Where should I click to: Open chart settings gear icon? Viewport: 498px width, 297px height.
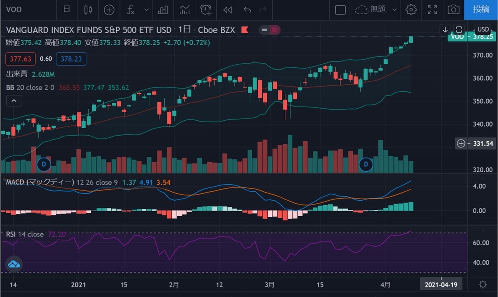click(411, 10)
